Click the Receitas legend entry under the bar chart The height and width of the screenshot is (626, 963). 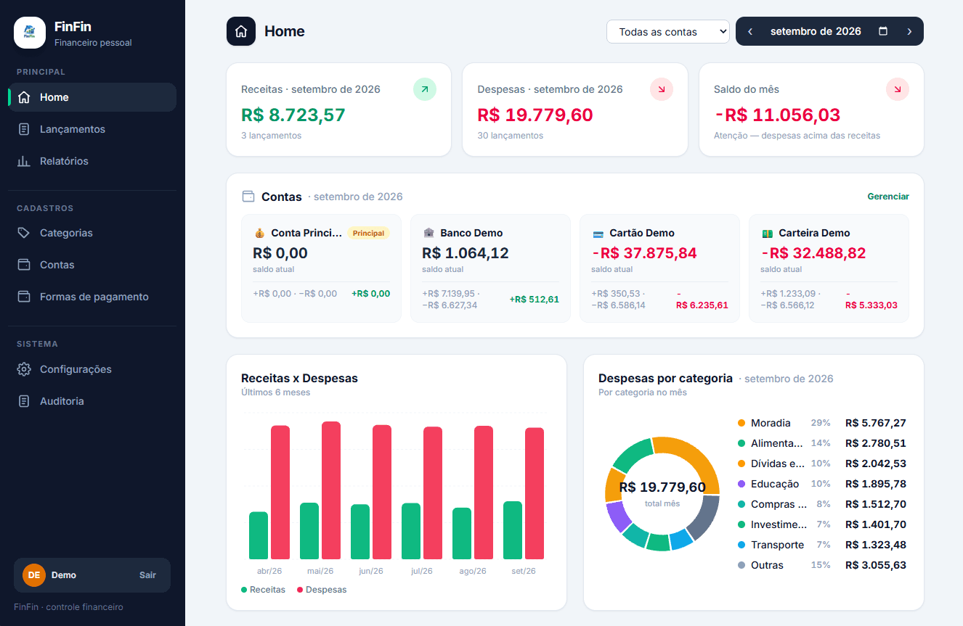(x=264, y=590)
